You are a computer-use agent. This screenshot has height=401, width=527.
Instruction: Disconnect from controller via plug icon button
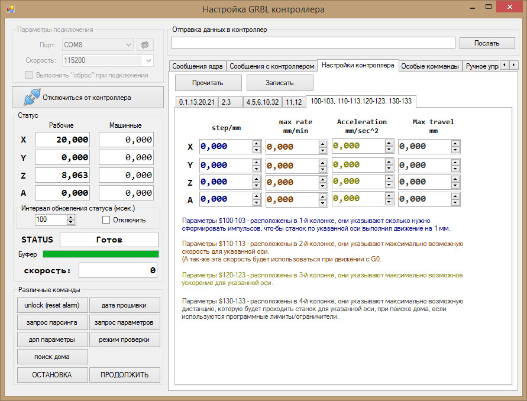[88, 98]
